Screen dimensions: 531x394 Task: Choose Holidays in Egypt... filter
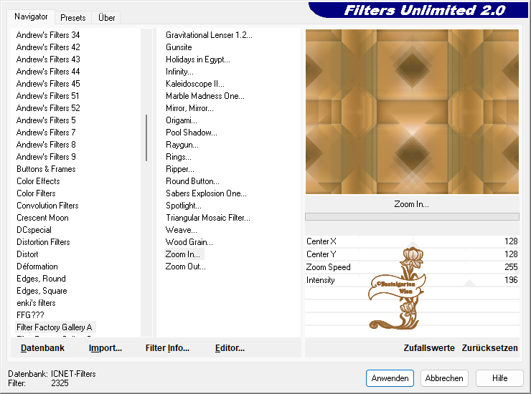click(x=198, y=59)
